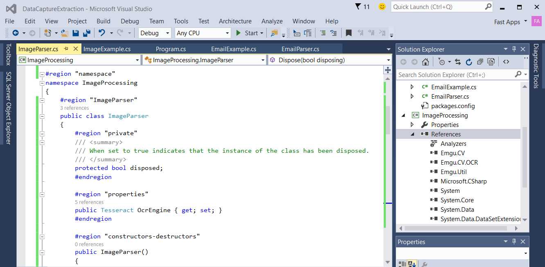Collapse the References node
Image resolution: width=545 pixels, height=267 pixels.
click(412, 134)
